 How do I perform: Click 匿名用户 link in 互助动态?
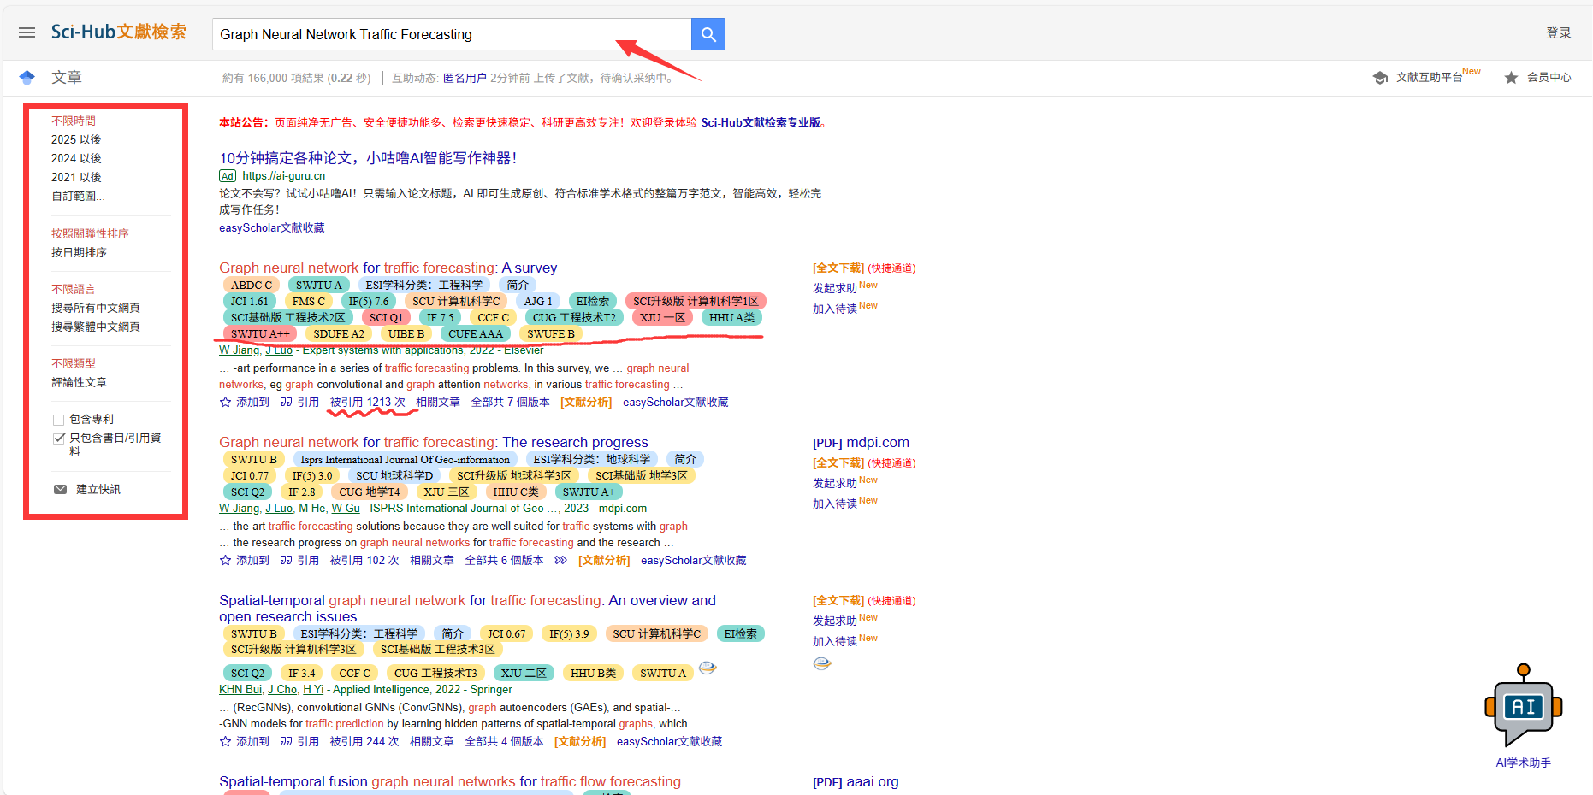465,78
